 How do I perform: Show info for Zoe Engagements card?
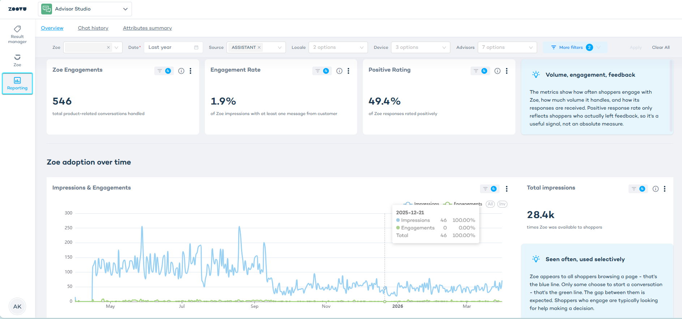(181, 71)
